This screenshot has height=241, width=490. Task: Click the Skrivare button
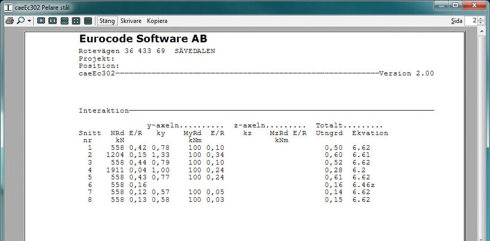pyautogui.click(x=131, y=21)
